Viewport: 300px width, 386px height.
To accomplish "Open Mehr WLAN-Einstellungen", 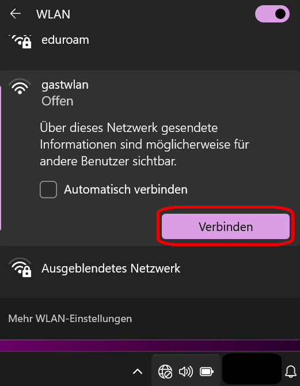I will coord(70,319).
